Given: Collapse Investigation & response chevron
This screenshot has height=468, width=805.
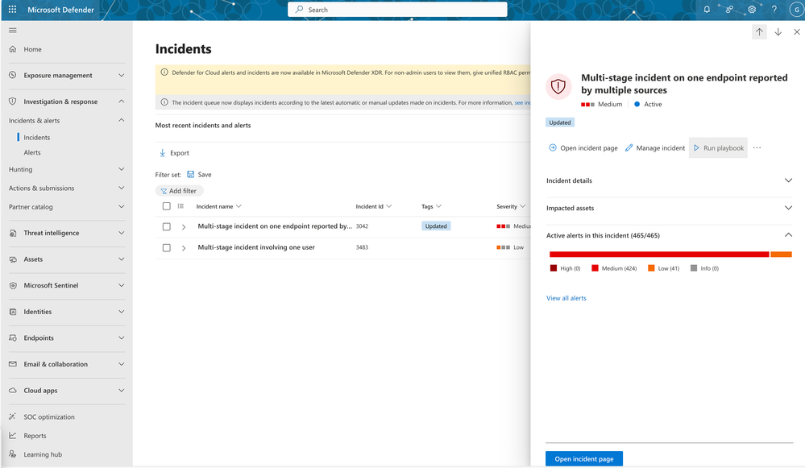Looking at the screenshot, I should coord(121,101).
